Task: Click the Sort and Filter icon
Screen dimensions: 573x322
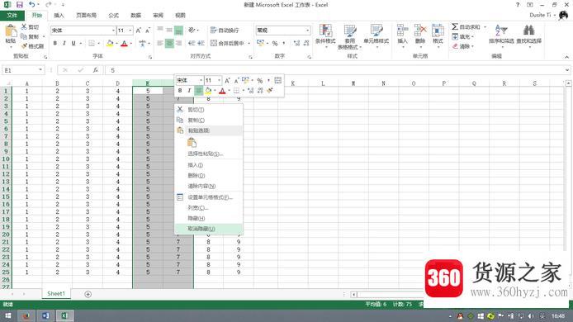Action: (501, 30)
